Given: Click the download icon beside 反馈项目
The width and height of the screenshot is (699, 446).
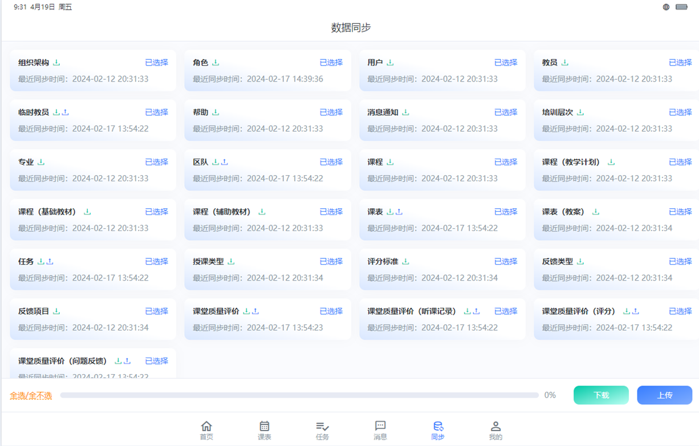Looking at the screenshot, I should (x=56, y=311).
